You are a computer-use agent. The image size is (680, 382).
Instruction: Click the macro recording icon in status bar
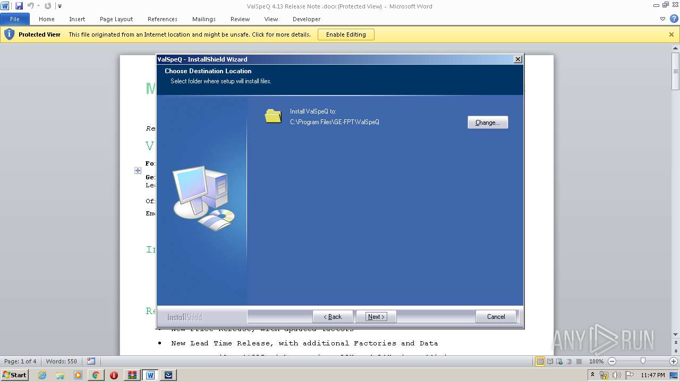(91, 361)
